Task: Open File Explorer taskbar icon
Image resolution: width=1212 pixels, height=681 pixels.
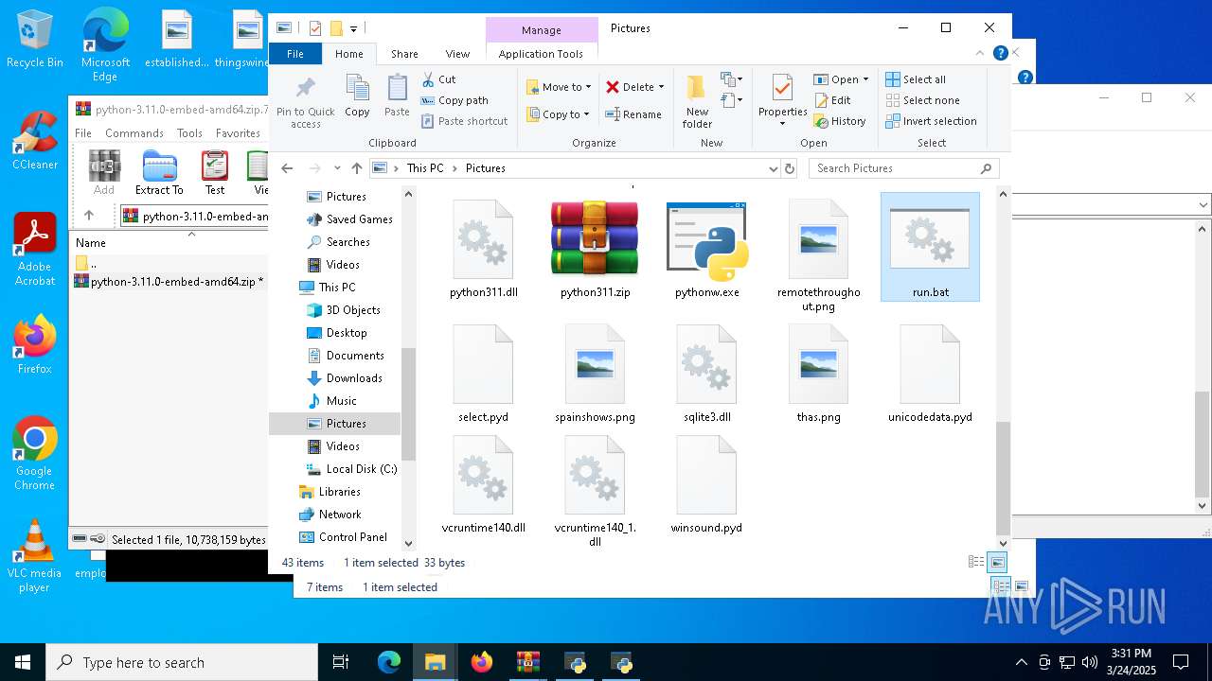Action: point(435,662)
